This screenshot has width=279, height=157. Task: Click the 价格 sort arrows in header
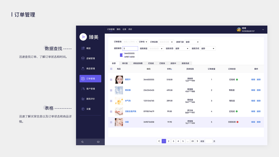tap(172, 69)
